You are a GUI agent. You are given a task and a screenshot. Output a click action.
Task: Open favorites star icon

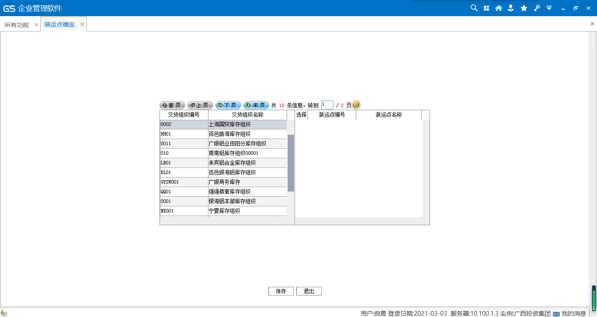524,8
